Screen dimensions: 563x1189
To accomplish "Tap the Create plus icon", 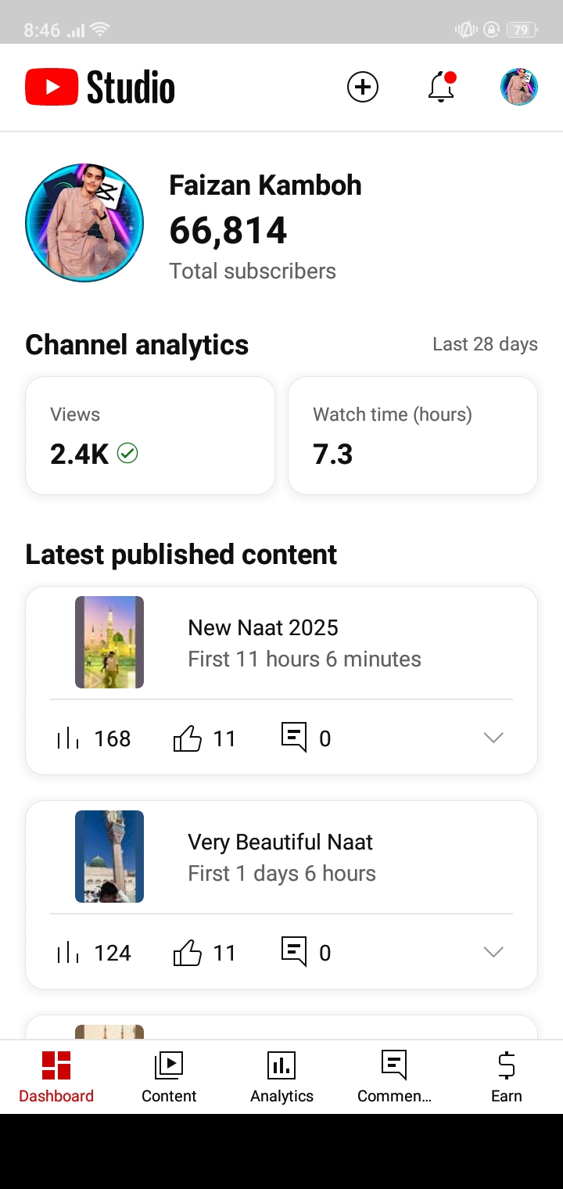I will [363, 87].
